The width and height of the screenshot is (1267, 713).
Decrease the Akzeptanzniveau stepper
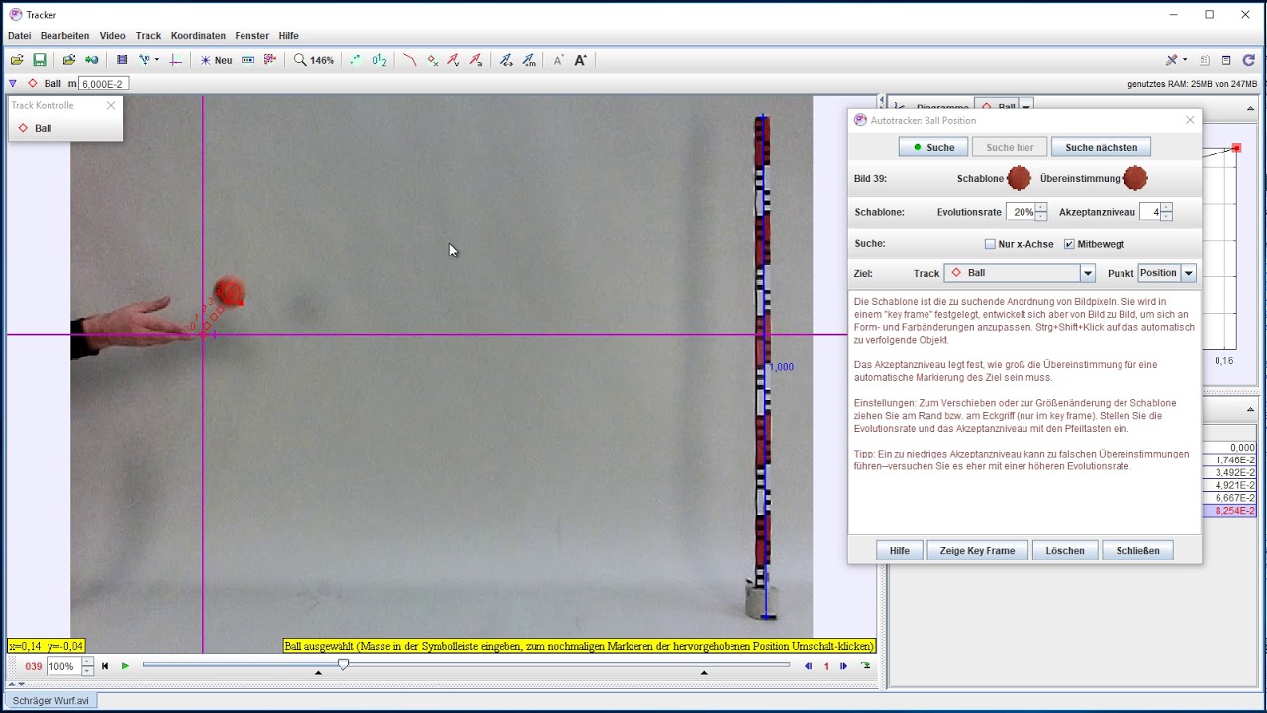pyautogui.click(x=1166, y=216)
